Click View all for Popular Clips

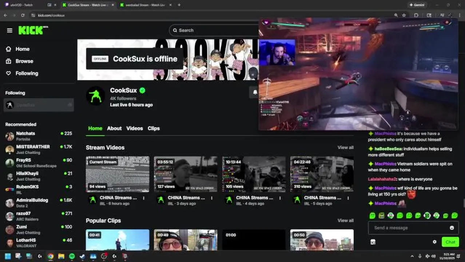(345, 221)
